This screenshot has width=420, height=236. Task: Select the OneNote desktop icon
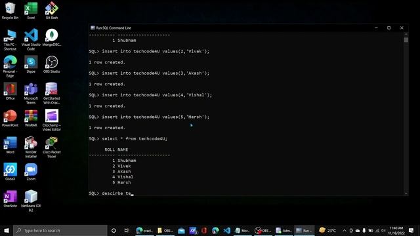[10, 199]
